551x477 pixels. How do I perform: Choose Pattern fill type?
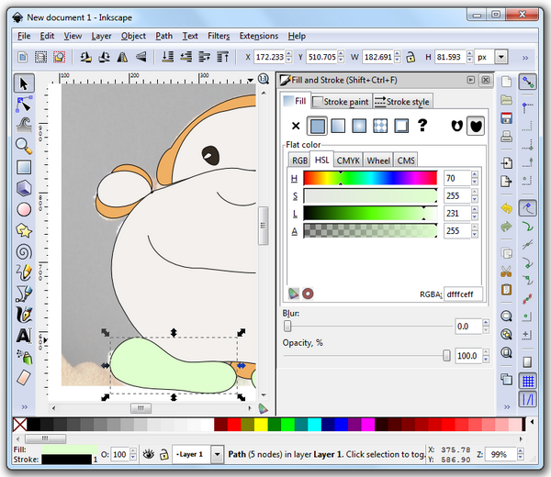pos(380,126)
